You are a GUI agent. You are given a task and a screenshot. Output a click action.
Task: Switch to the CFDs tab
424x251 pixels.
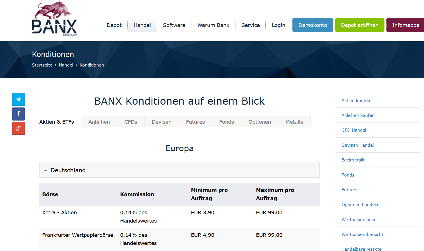[131, 122]
